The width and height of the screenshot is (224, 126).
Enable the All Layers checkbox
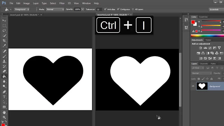(133, 9)
